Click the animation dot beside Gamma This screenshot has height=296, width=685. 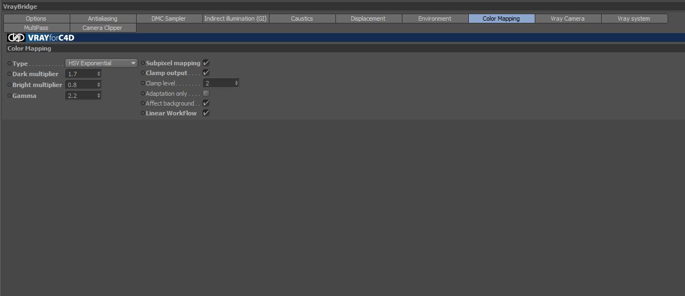(9, 96)
